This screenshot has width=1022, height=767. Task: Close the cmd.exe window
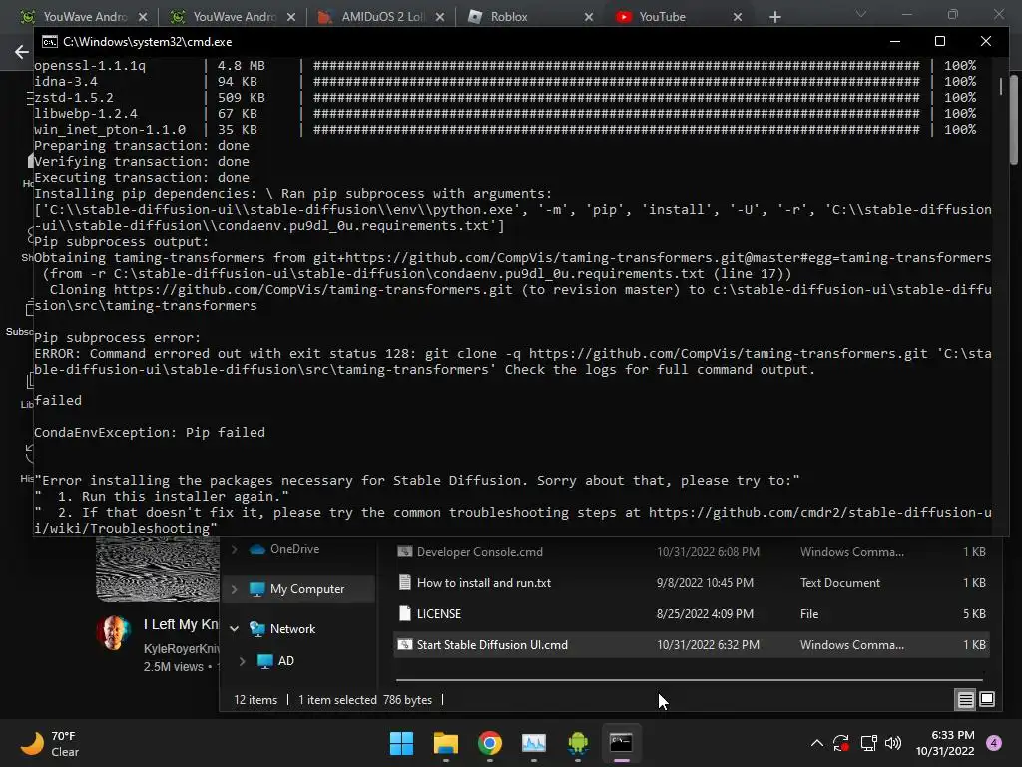[x=985, y=41]
